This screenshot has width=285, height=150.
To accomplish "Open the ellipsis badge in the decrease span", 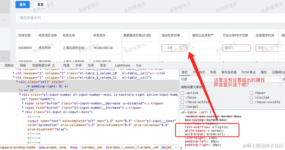I will pos(148,103).
